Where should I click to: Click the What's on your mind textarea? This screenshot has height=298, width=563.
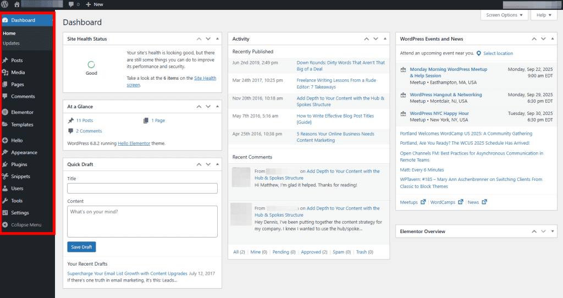click(142, 222)
